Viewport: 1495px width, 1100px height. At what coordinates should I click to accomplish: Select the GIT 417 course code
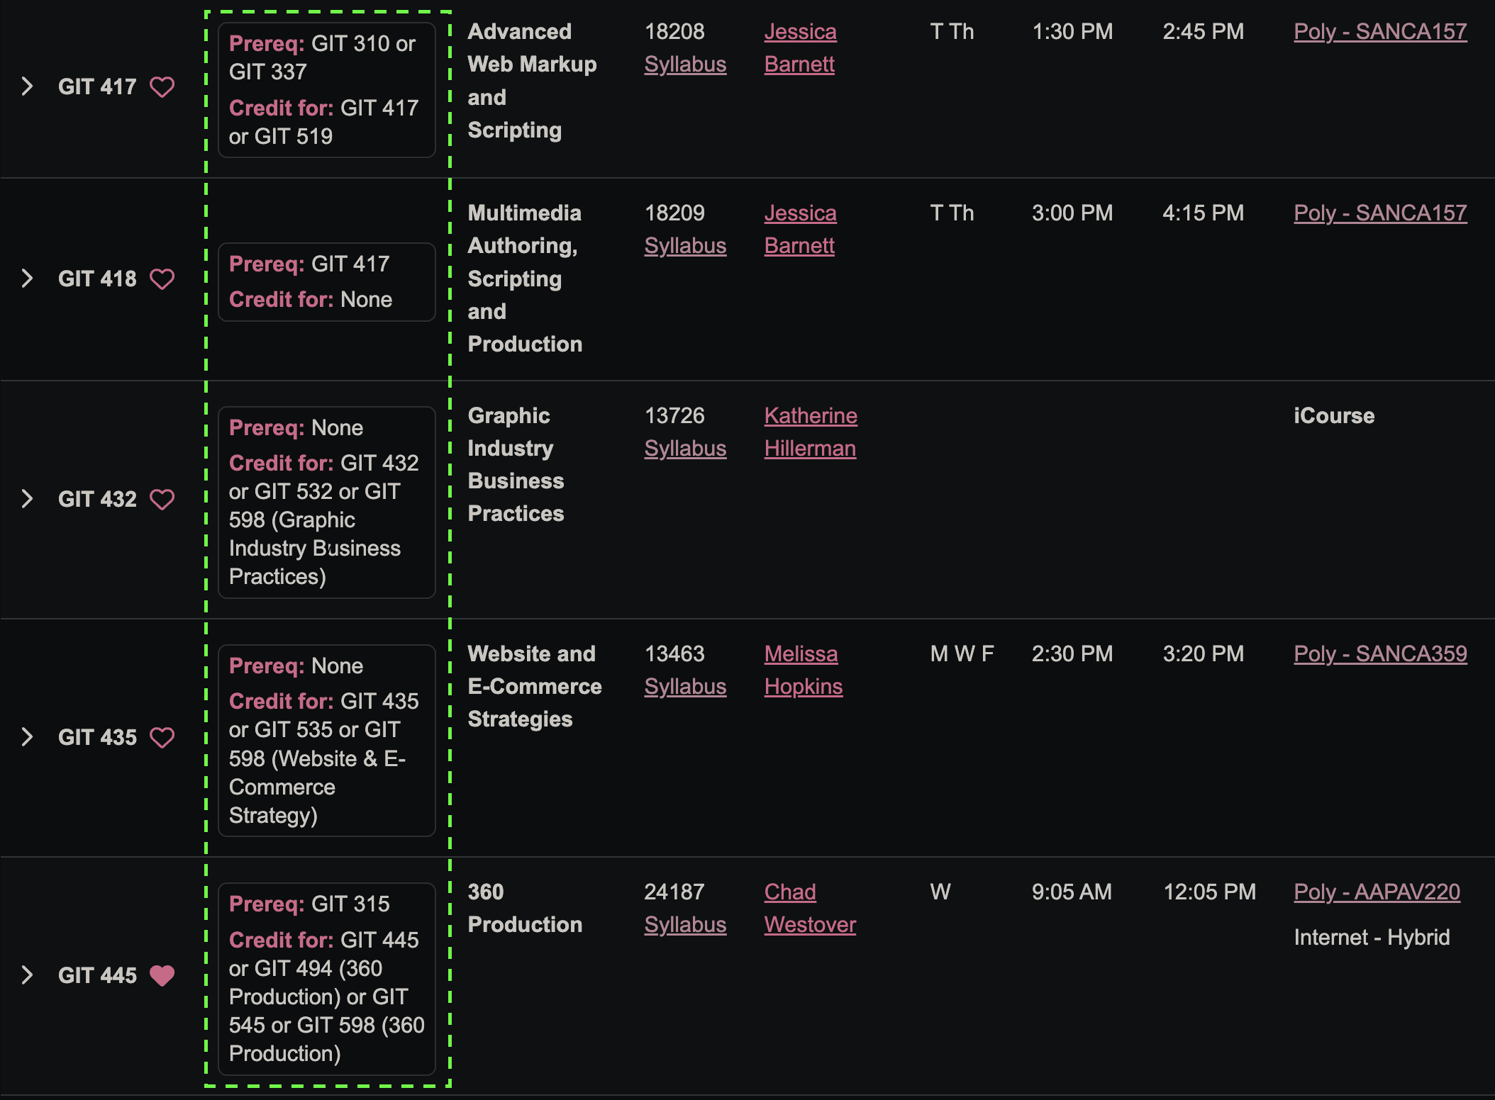tap(97, 87)
